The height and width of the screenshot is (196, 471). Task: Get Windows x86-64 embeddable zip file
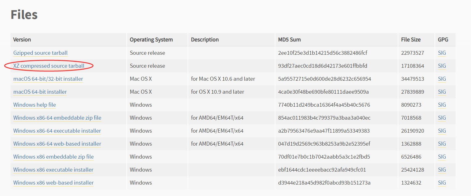pyautogui.click(x=57, y=118)
